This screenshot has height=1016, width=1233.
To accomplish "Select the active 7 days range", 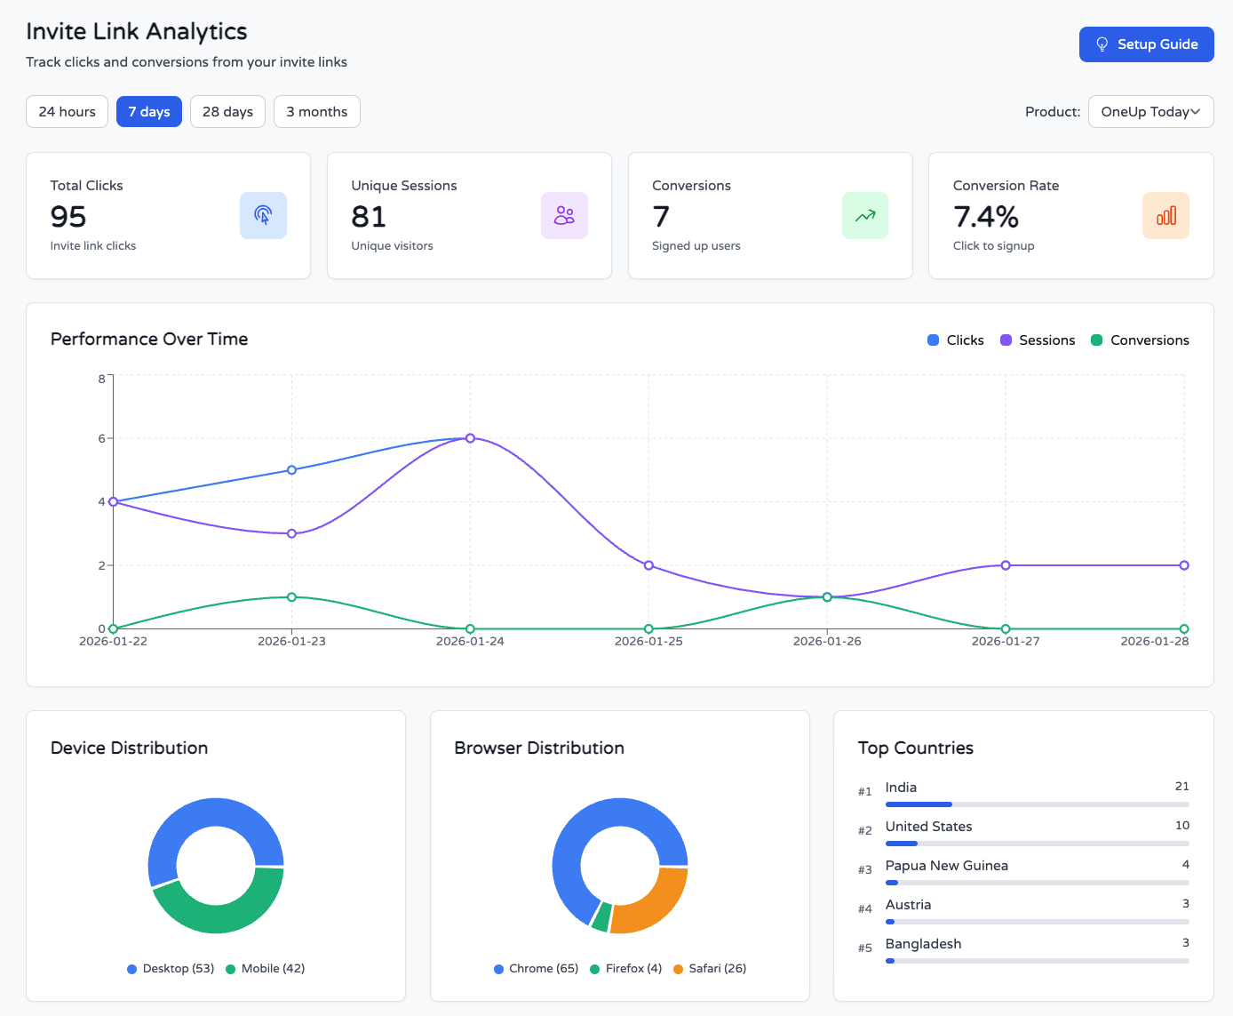I will point(149,112).
